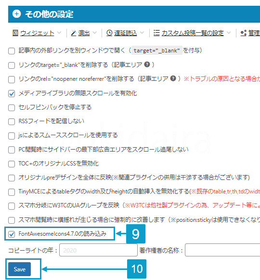This screenshot has height=280, width=260.
Task: Click the 遅延読込 clock icon
Action: [x=109, y=33]
